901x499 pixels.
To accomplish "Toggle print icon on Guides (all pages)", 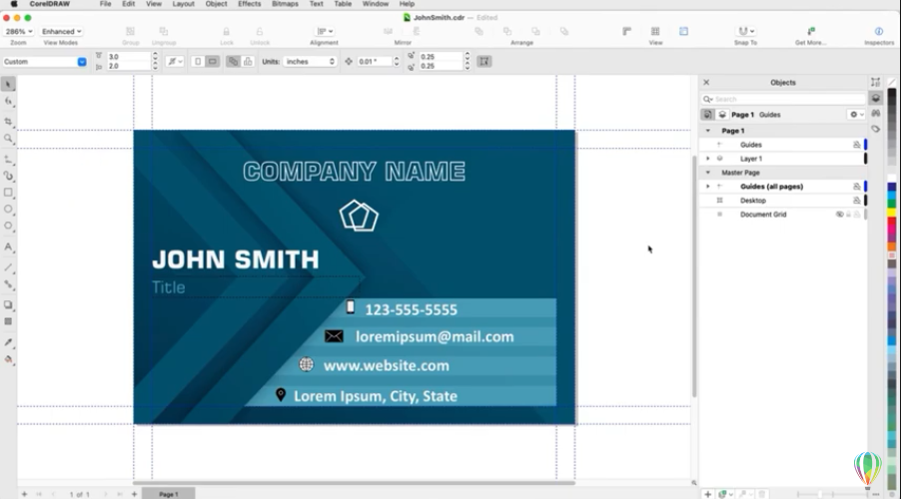I will click(857, 187).
